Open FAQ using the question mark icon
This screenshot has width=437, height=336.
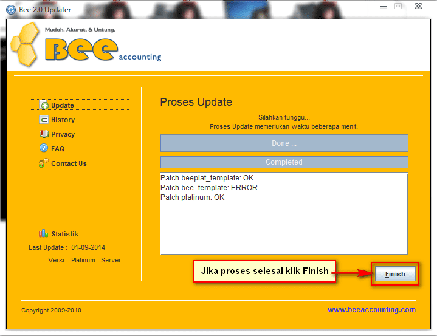44,148
